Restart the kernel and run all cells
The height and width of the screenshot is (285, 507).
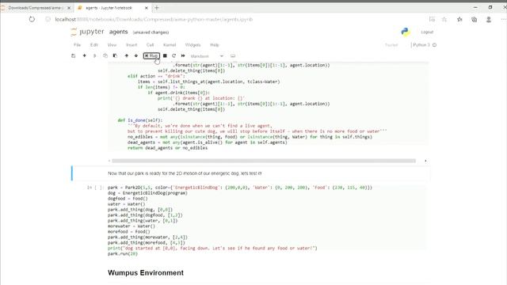(183, 56)
